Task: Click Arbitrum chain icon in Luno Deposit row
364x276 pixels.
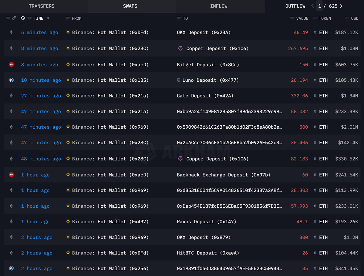Action: pos(11,80)
